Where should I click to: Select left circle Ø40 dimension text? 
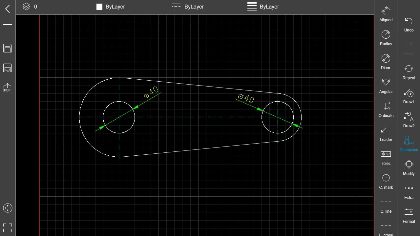pyautogui.click(x=151, y=92)
